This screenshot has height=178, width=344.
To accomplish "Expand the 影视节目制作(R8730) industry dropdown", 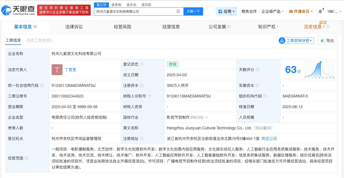I will point(206,117).
